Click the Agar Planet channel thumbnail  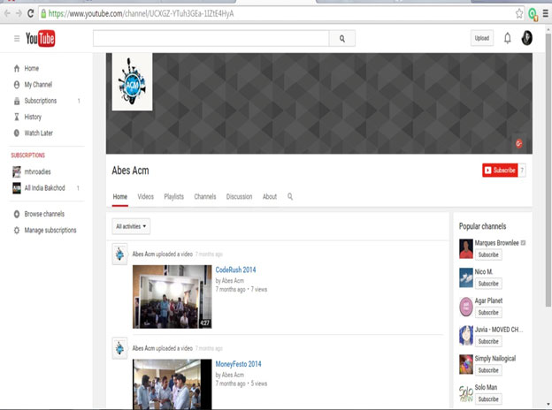[x=465, y=307]
